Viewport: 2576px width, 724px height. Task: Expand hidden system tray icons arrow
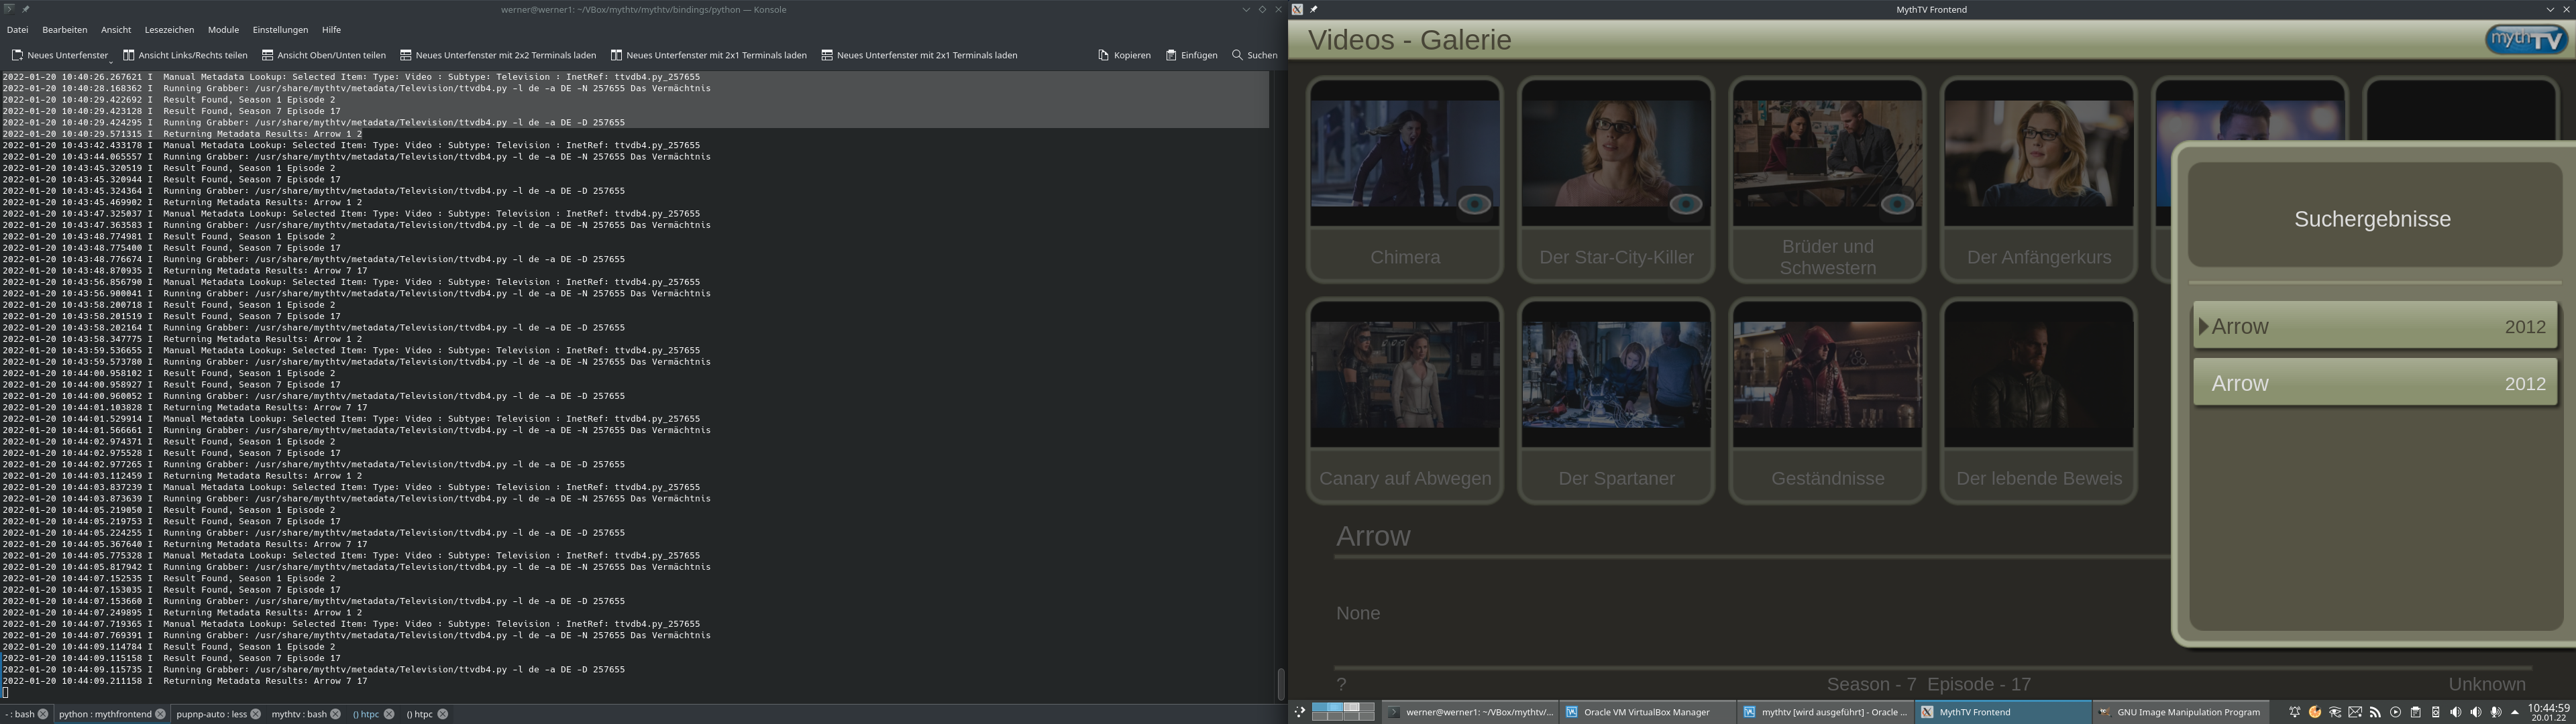pos(2515,712)
